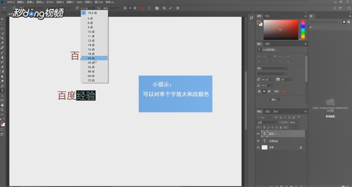Click the rainbow hue slider in Color panel
The width and height of the screenshot is (352, 187).
[303, 30]
